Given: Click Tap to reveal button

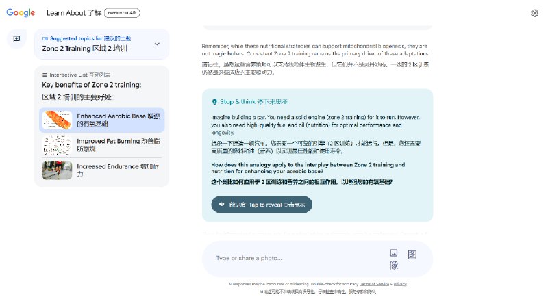Looking at the screenshot, I should (262, 205).
